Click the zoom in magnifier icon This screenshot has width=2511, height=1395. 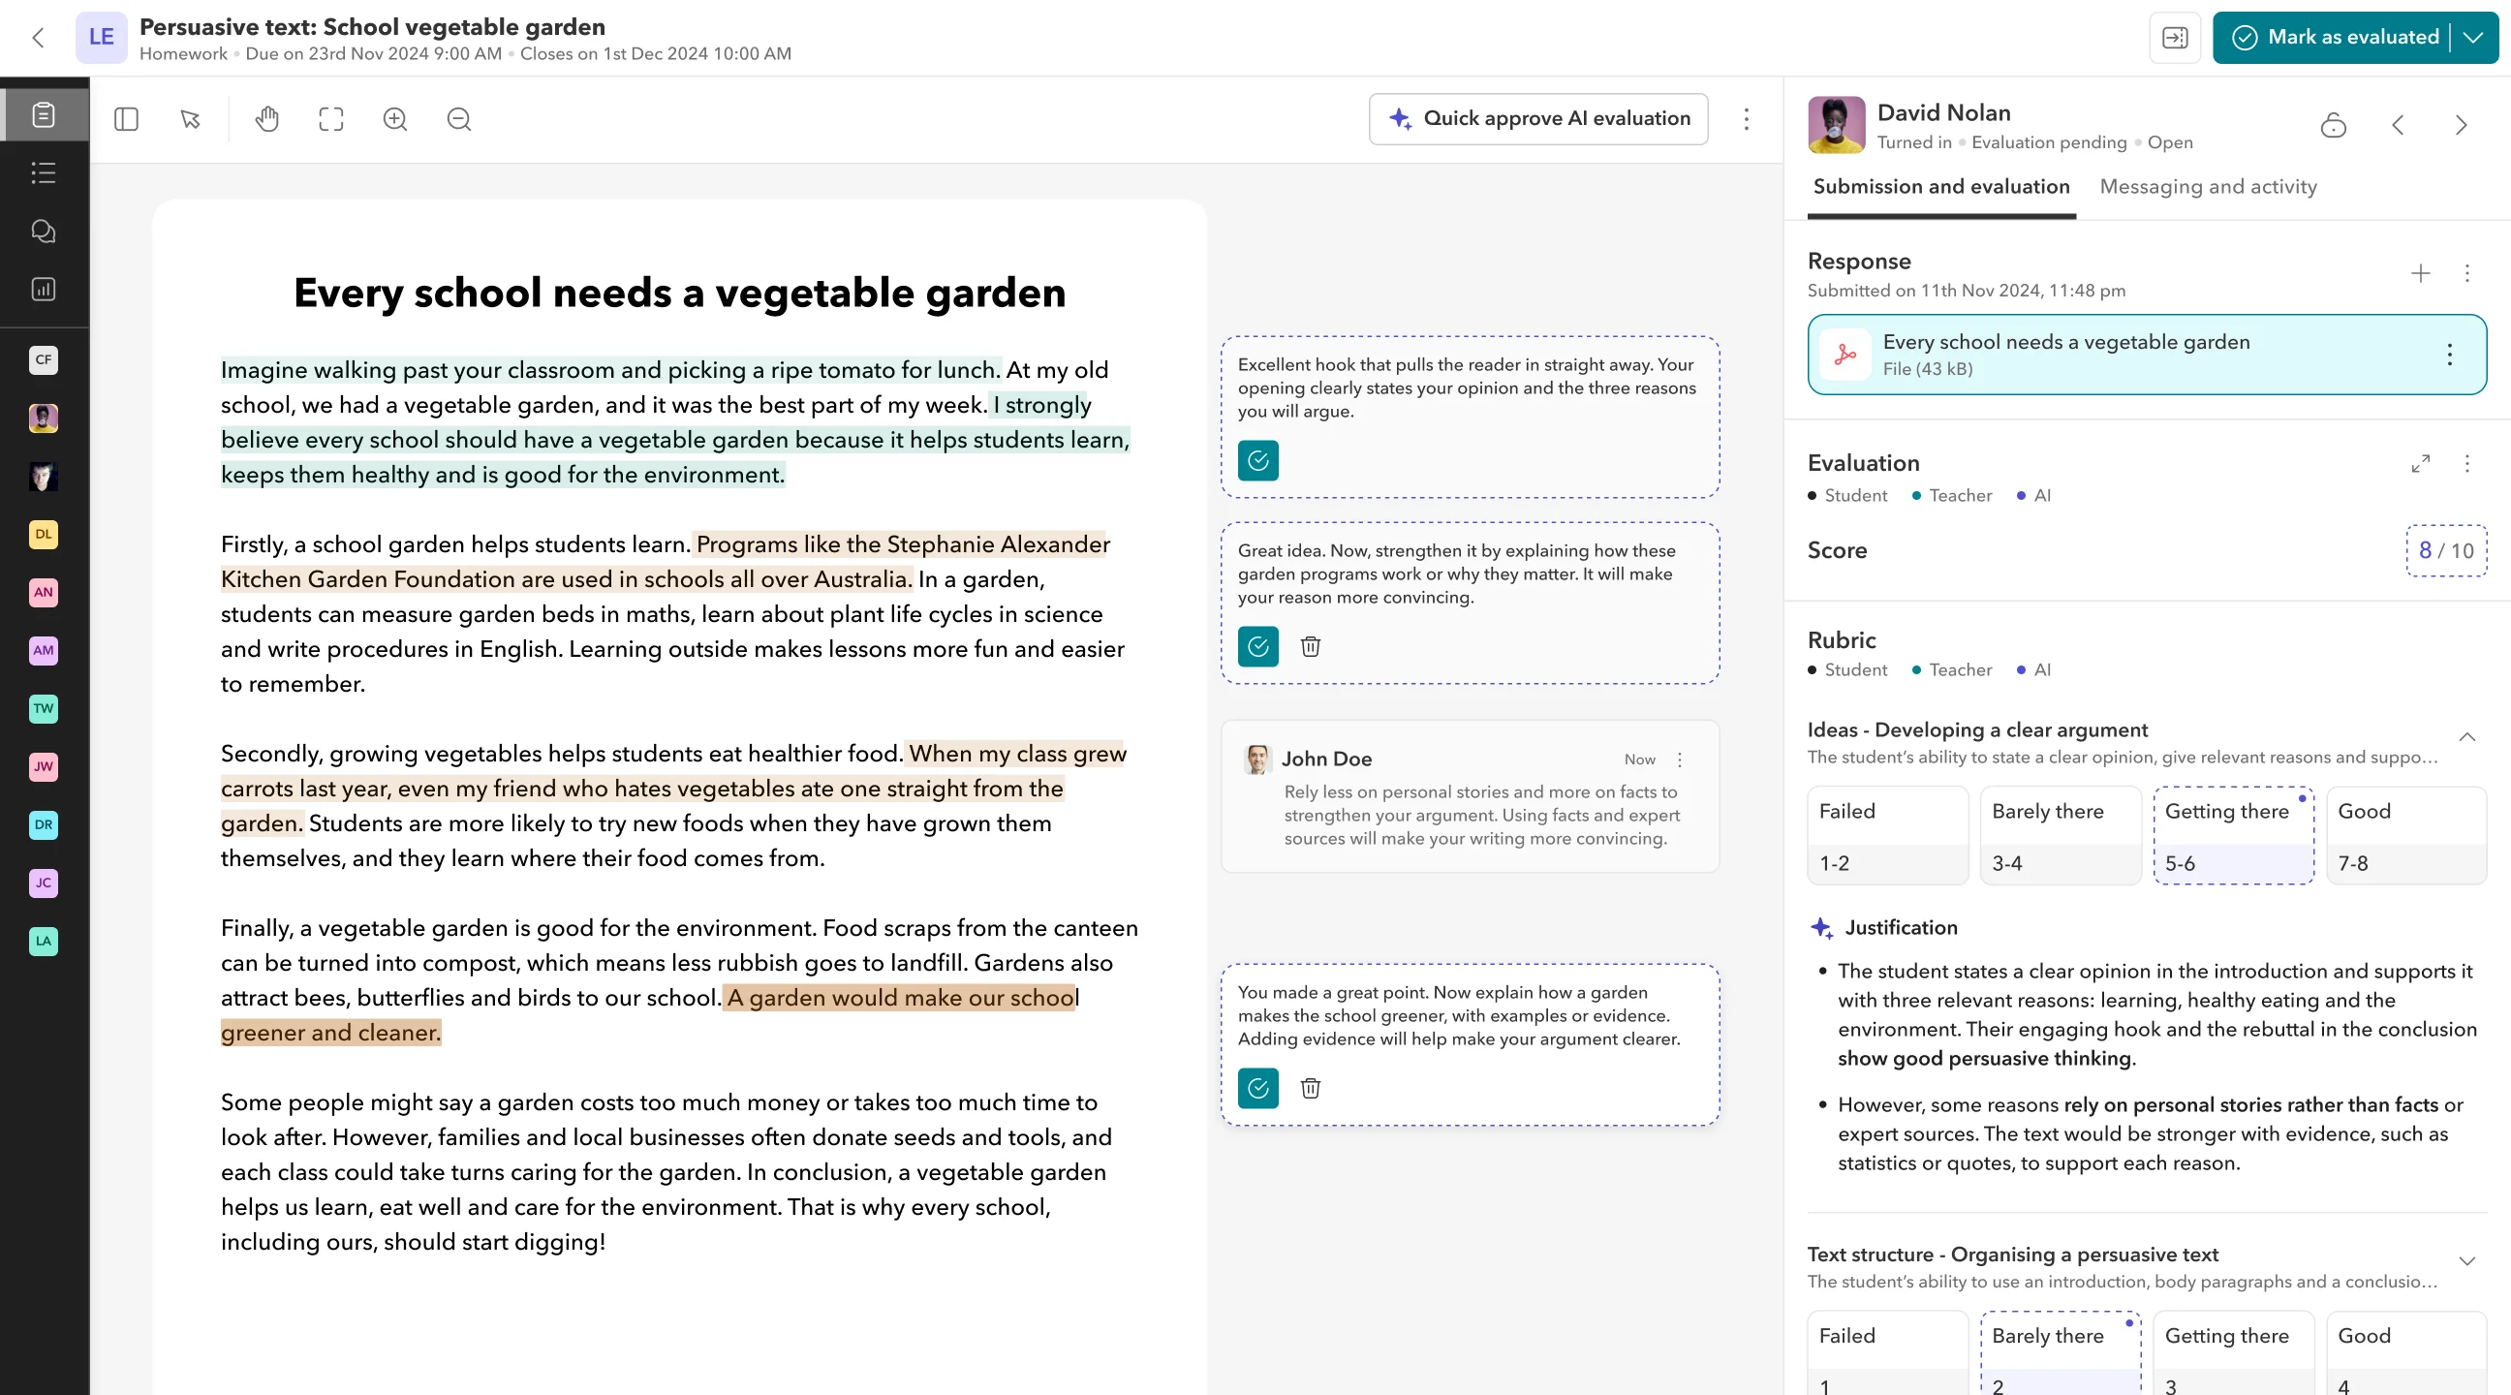(395, 119)
